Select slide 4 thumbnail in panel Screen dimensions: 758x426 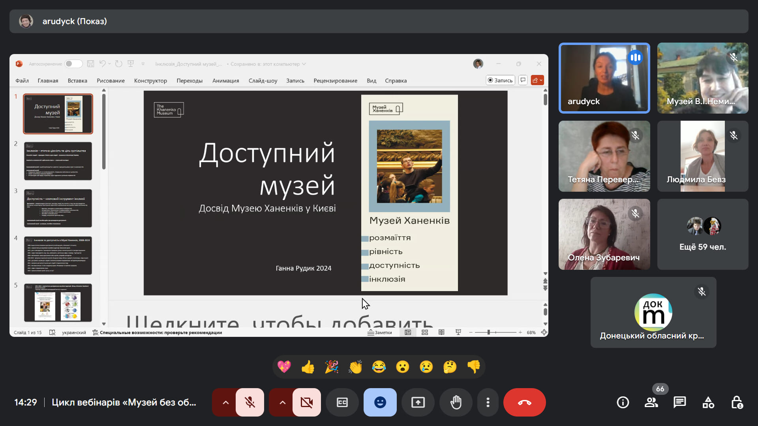tap(58, 255)
